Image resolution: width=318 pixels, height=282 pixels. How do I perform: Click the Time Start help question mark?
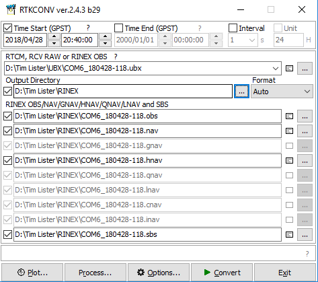[x=88, y=28]
